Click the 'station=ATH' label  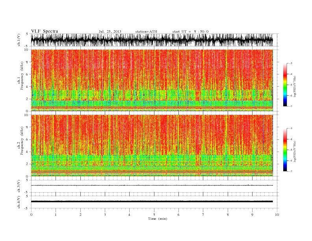click(146, 32)
